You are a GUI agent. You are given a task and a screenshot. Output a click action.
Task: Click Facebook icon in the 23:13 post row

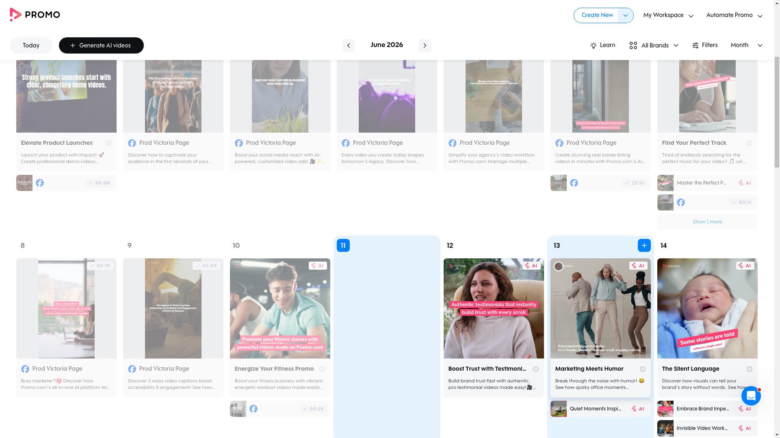(574, 183)
